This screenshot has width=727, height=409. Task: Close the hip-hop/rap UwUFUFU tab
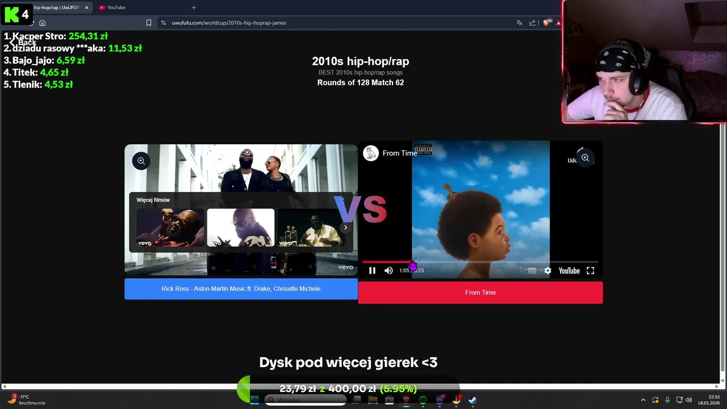click(87, 7)
